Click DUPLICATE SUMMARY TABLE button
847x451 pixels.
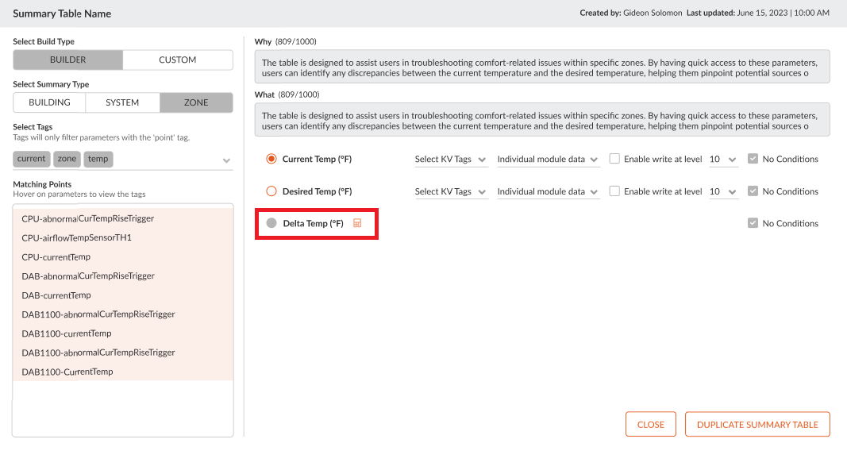[757, 425]
